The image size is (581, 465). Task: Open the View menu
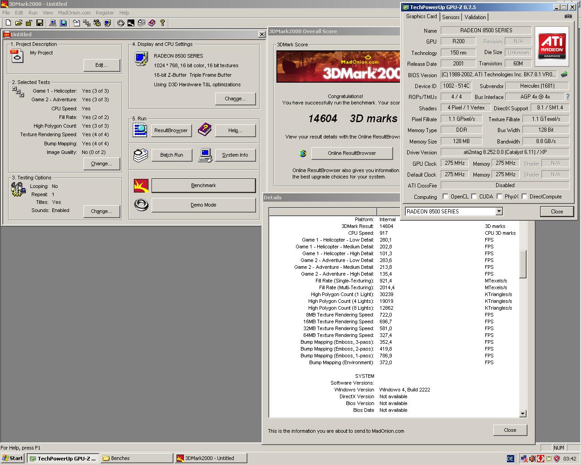[x=48, y=13]
